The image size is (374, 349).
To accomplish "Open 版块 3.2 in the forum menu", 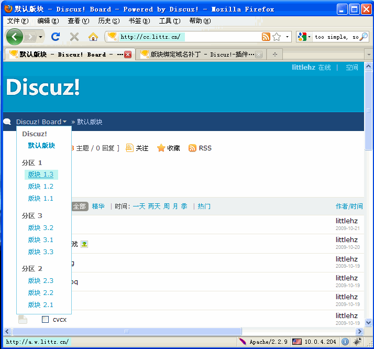I will click(41, 228).
